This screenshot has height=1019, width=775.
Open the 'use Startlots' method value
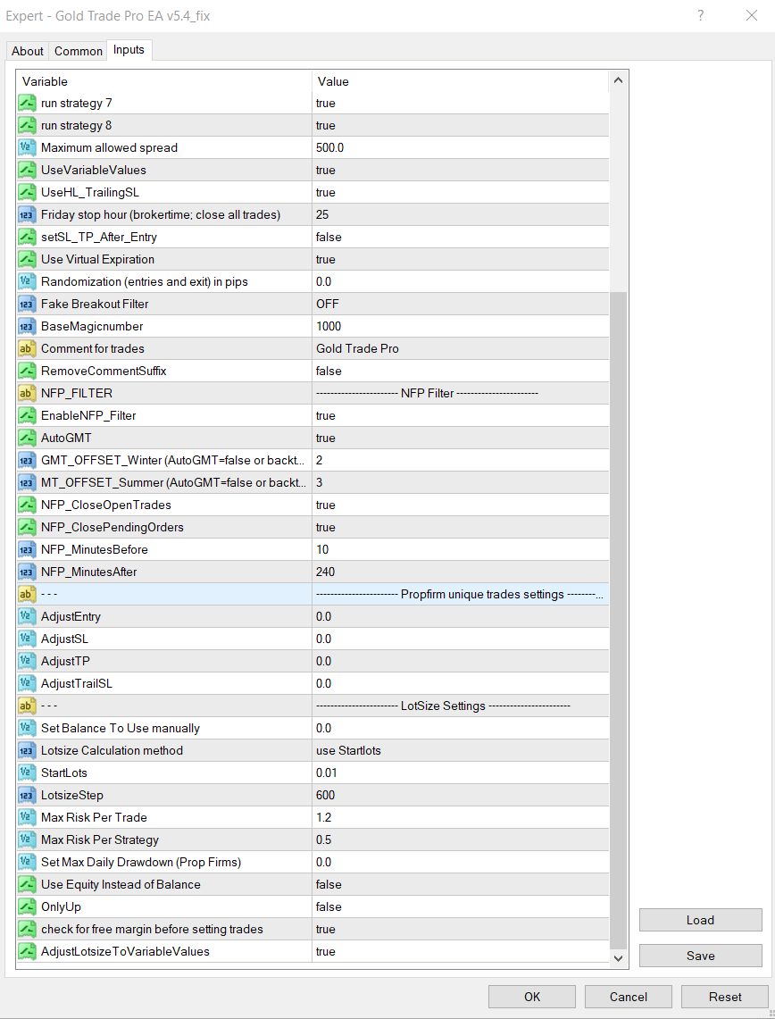460,750
